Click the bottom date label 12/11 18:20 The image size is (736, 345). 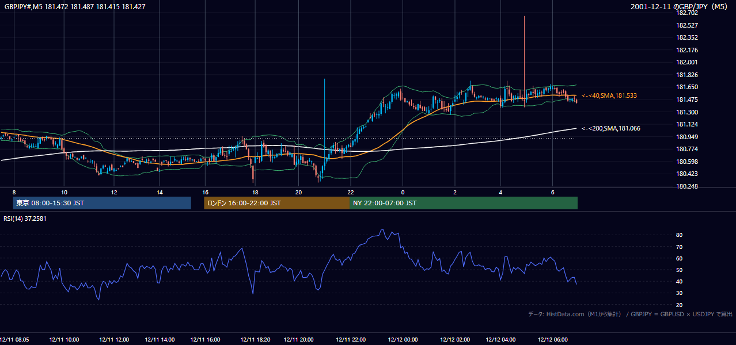(255, 340)
